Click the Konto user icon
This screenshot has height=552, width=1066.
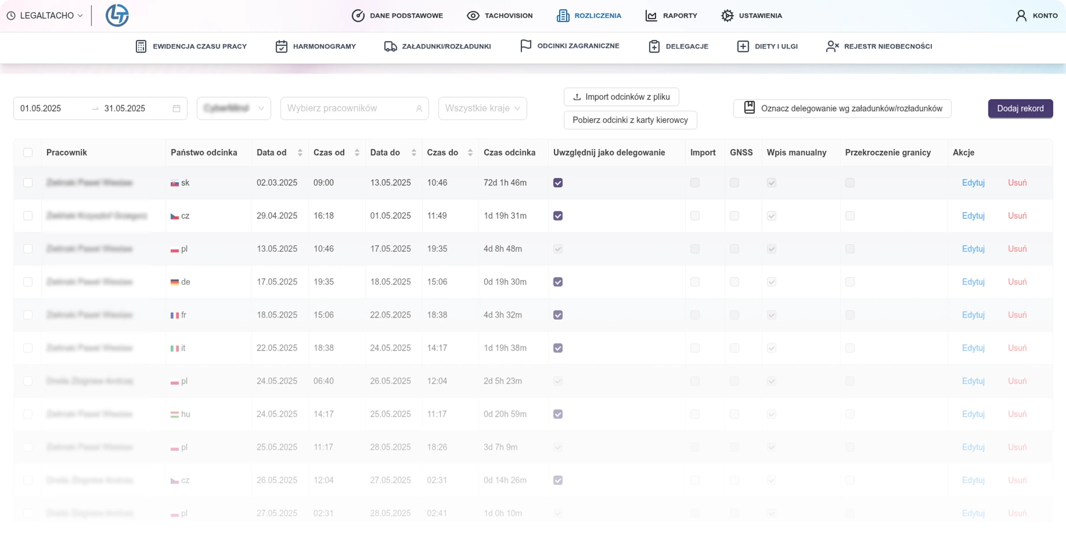coord(1021,16)
